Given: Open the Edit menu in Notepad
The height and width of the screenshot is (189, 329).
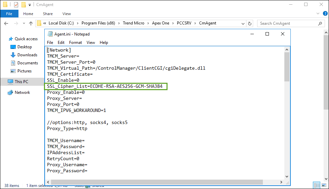Looking at the screenshot, I should [x=61, y=43].
